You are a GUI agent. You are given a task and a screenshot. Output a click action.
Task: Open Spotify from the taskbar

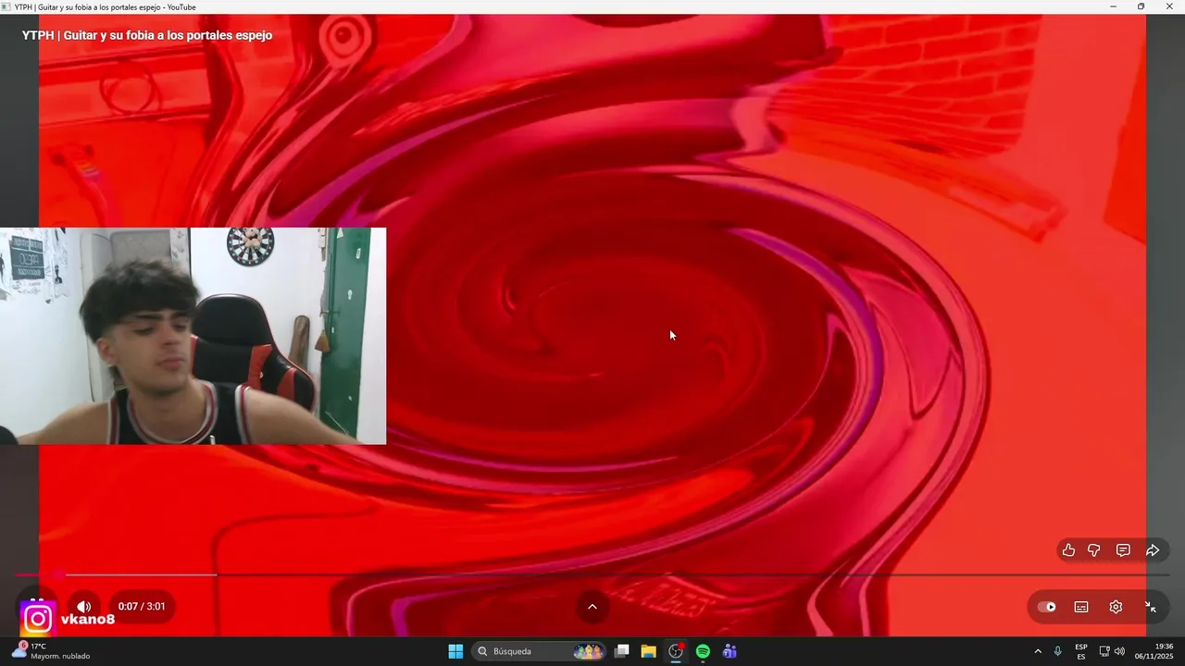[x=703, y=651]
